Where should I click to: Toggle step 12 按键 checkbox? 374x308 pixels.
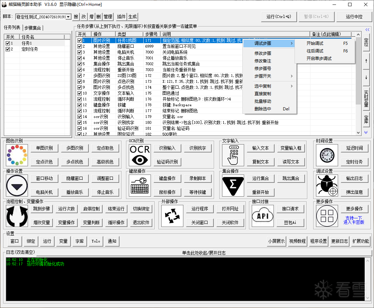coord(80,105)
